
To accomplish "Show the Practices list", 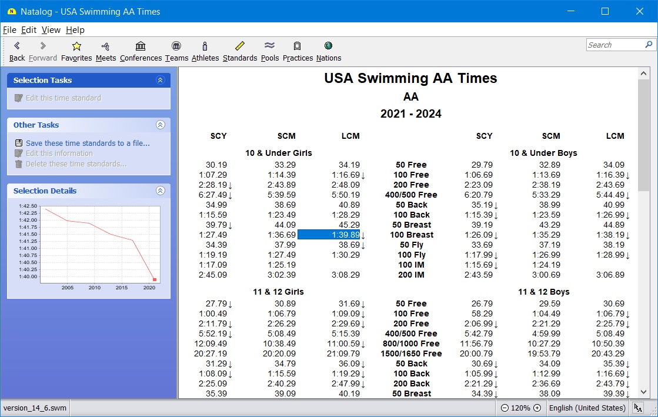I will click(x=298, y=51).
